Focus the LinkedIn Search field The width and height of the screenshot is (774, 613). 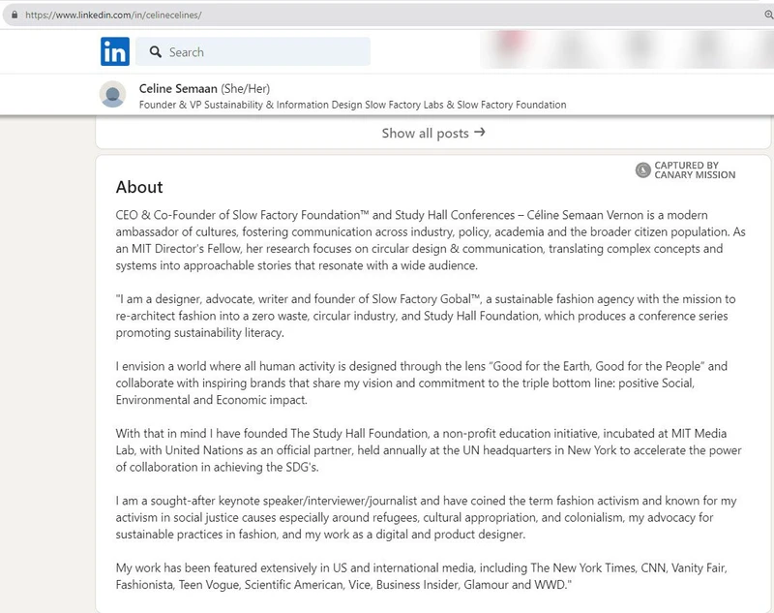[x=253, y=51]
